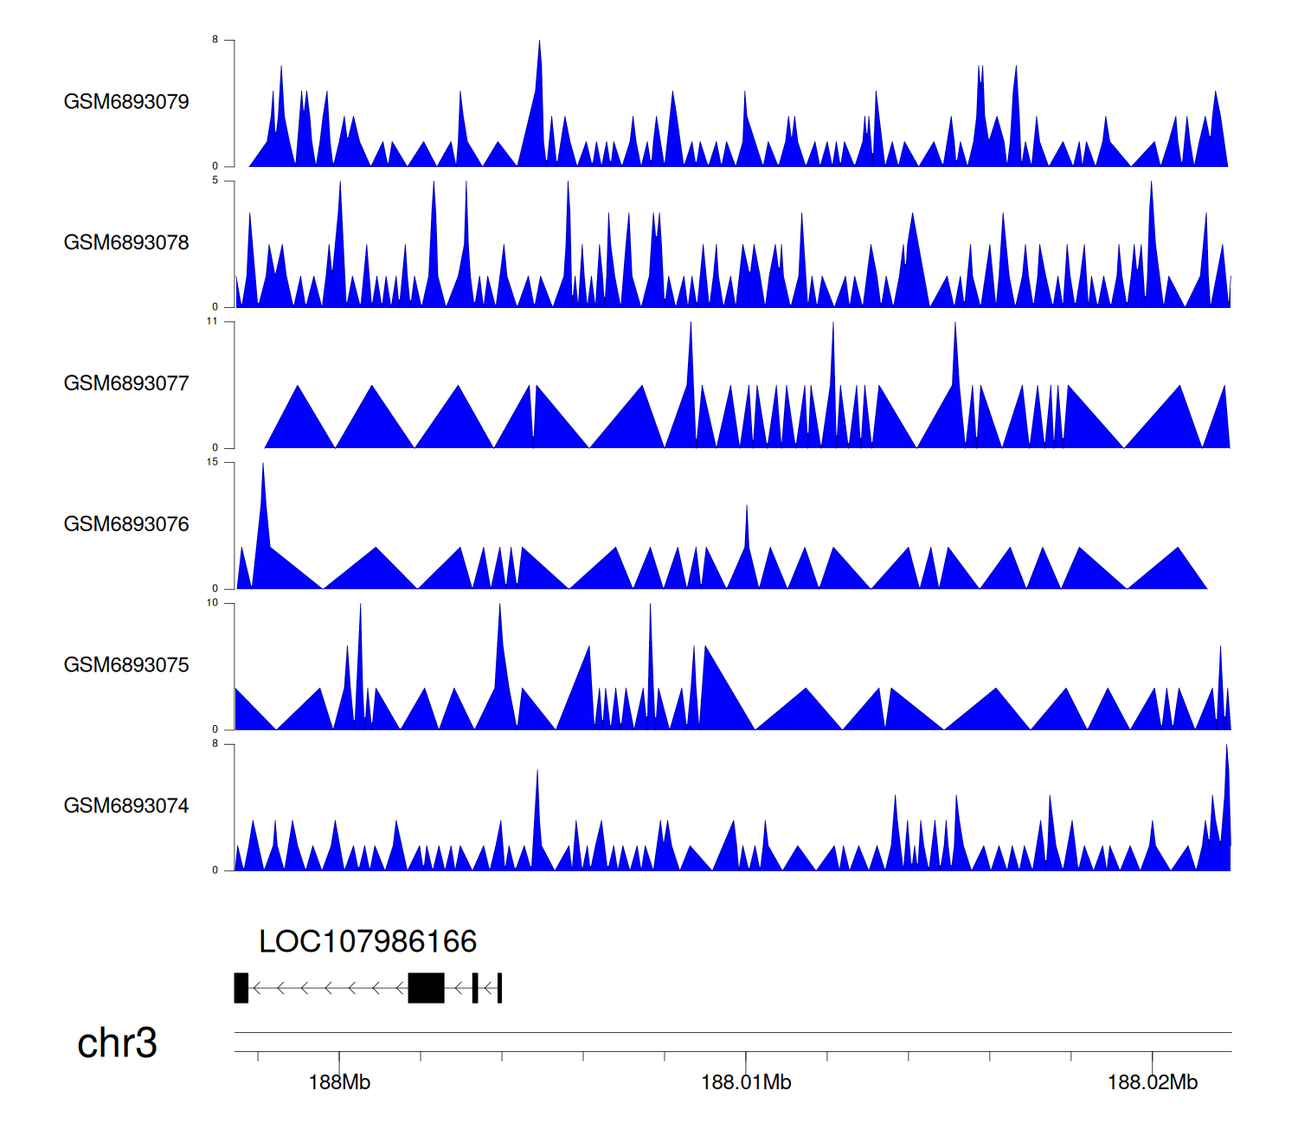Click the rightmost thin exon of LOC107986166
The height and width of the screenshot is (1142, 1298).
pos(499,988)
